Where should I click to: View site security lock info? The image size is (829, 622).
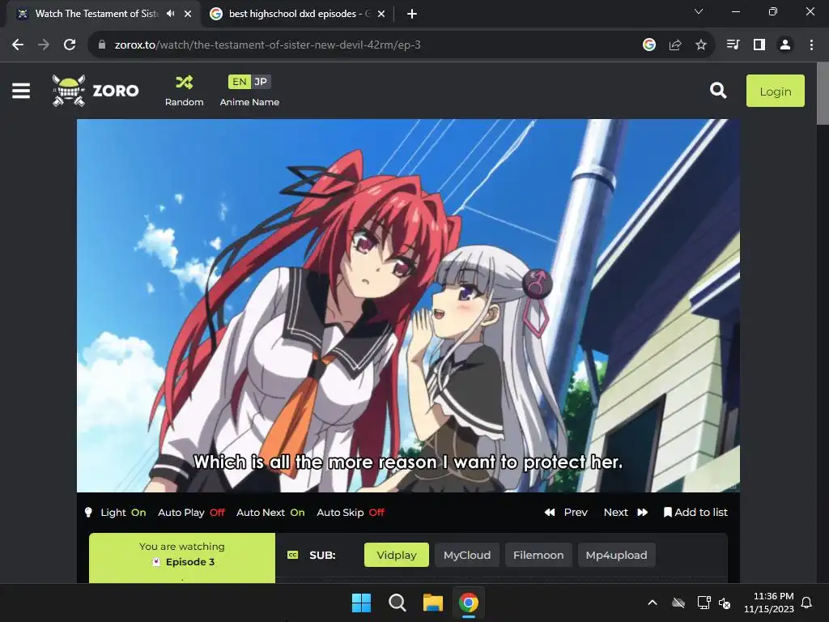[x=101, y=45]
